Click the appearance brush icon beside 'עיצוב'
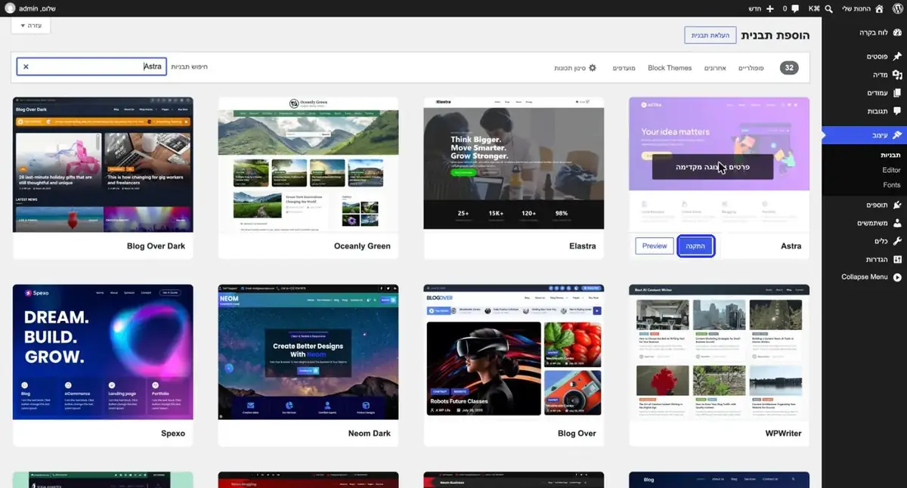Image resolution: width=907 pixels, height=488 pixels. 897,135
